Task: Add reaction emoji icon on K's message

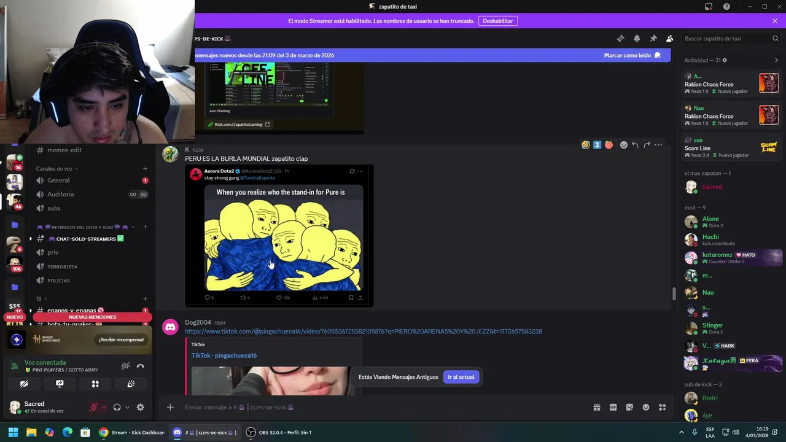Action: [624, 145]
